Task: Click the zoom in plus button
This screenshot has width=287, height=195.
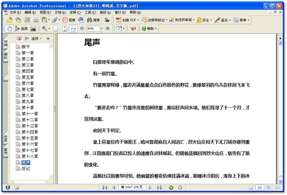Action: pyautogui.click(x=108, y=29)
